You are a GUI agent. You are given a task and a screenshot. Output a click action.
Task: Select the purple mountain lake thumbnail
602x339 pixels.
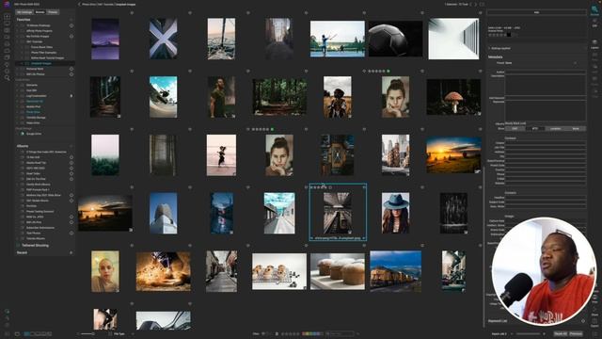105,39
